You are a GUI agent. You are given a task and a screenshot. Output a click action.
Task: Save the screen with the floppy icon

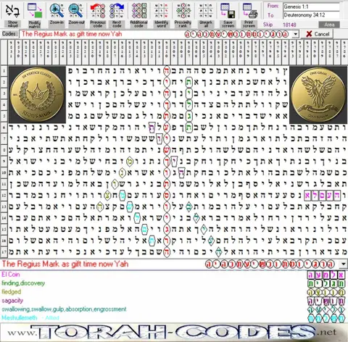pyautogui.click(x=228, y=11)
